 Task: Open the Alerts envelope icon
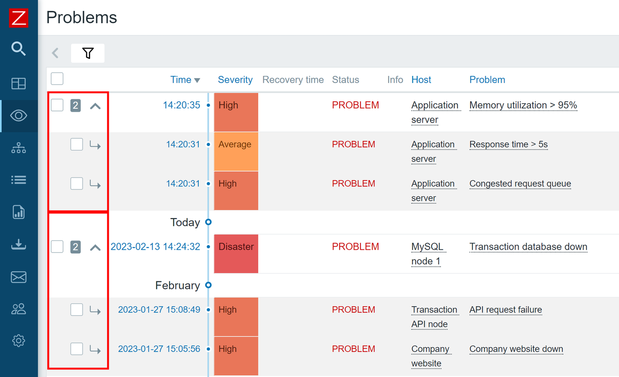coord(18,277)
